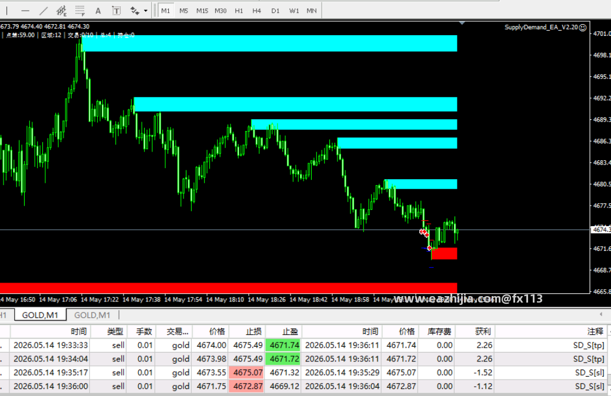Click the close time 2026.05.14 19:36:04
The height and width of the screenshot is (396, 611).
(x=342, y=386)
